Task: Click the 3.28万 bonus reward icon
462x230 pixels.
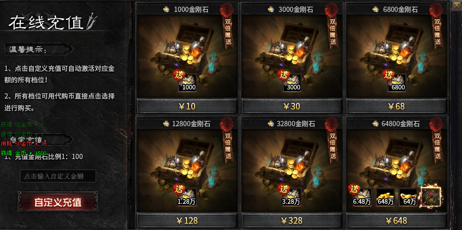Action: tap(292, 197)
